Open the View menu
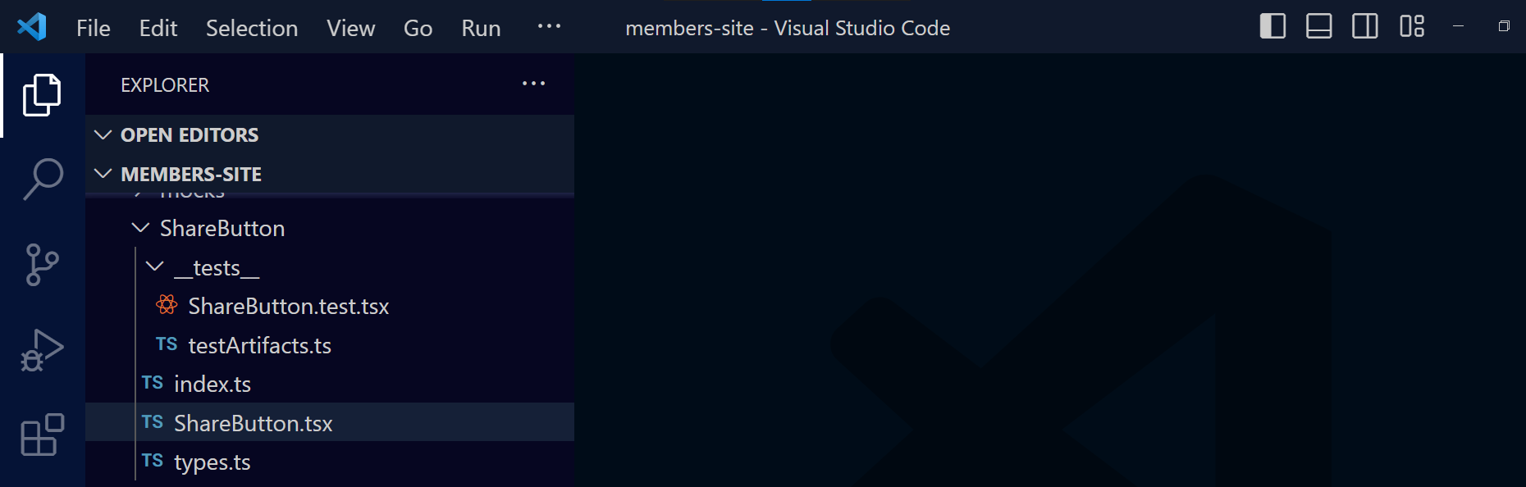This screenshot has width=1526, height=487. click(x=351, y=28)
